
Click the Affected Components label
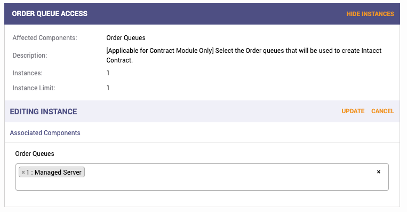point(45,38)
